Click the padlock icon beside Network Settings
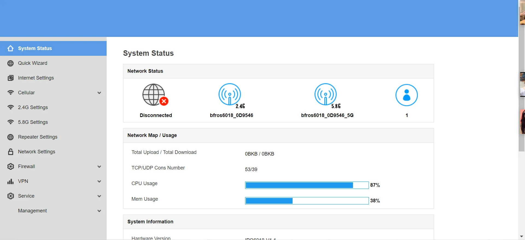This screenshot has width=525, height=240. [10, 152]
